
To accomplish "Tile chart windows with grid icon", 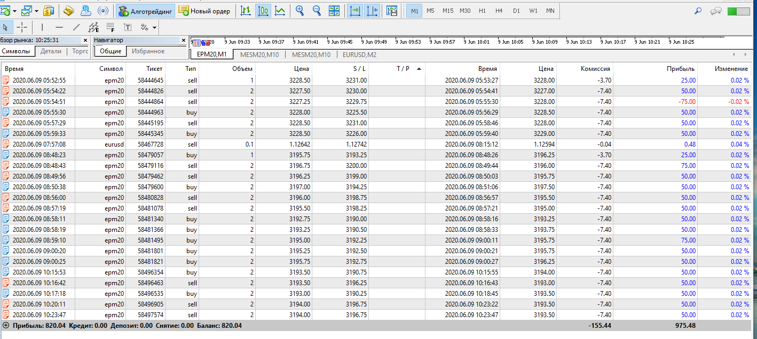I will [x=334, y=11].
